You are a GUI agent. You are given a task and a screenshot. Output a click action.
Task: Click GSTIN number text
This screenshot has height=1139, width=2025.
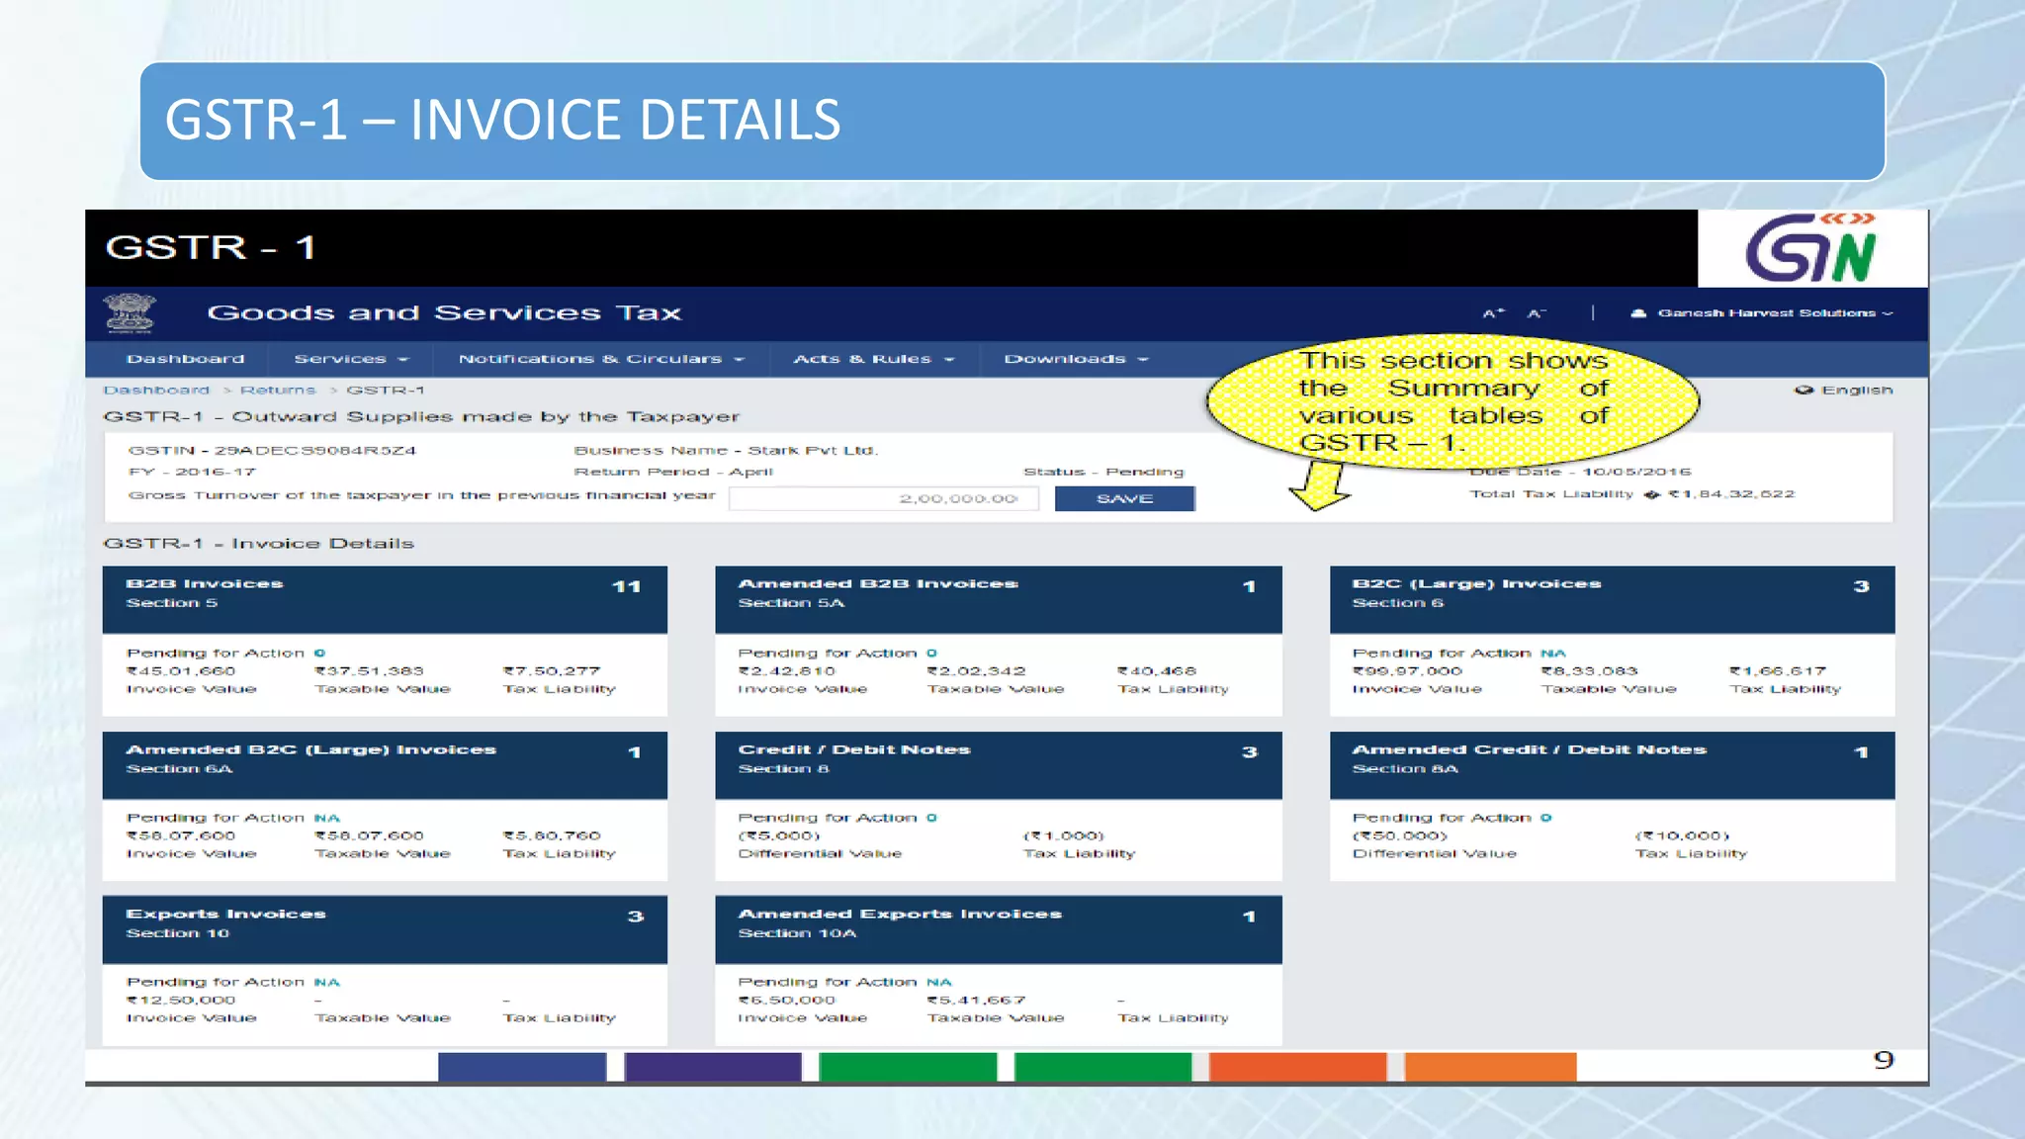272,451
